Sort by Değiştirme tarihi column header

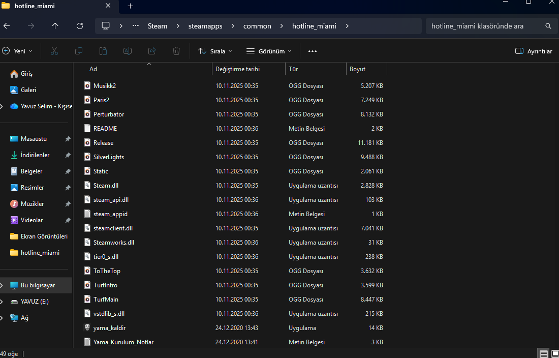pyautogui.click(x=237, y=69)
